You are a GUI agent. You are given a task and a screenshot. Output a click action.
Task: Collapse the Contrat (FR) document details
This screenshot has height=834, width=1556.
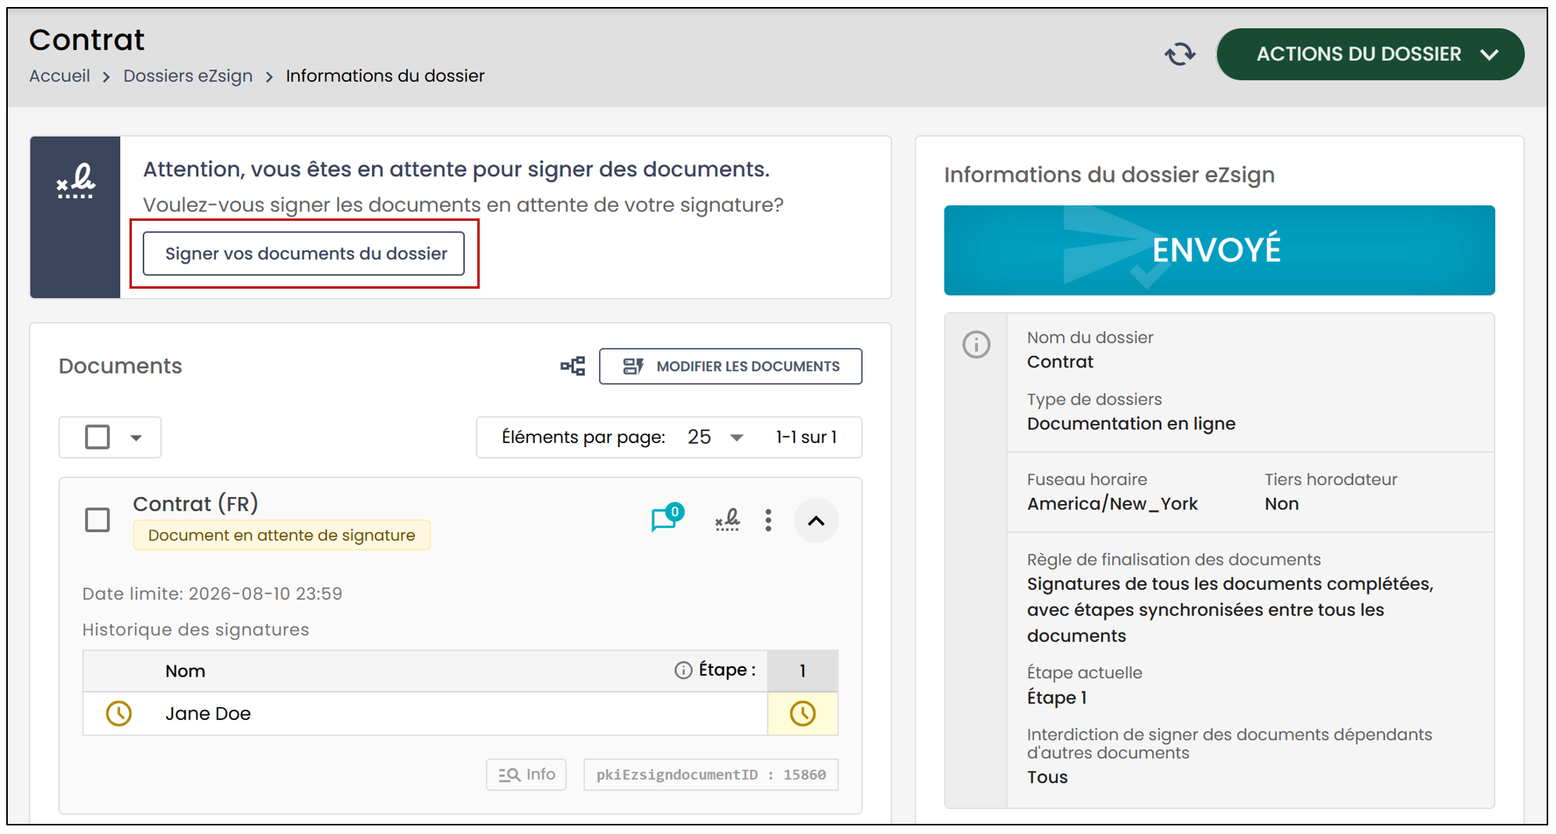[x=816, y=520]
